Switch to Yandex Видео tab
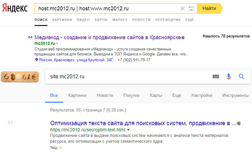Viewport: 252px width, 152px height. pyautogui.click(x=83, y=20)
